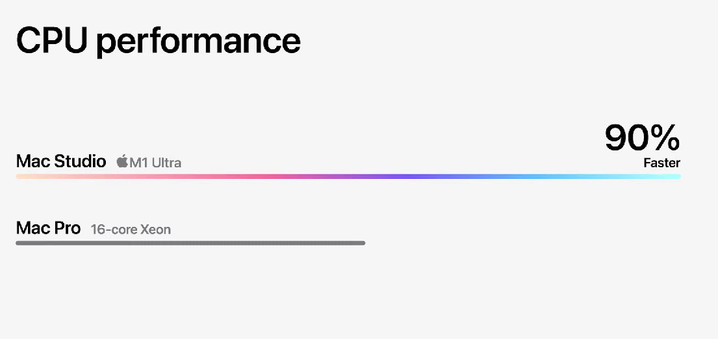Viewport: 718px width, 339px height.
Task: Click the peach left end of the Mac Studio bar
Action: pos(27,176)
